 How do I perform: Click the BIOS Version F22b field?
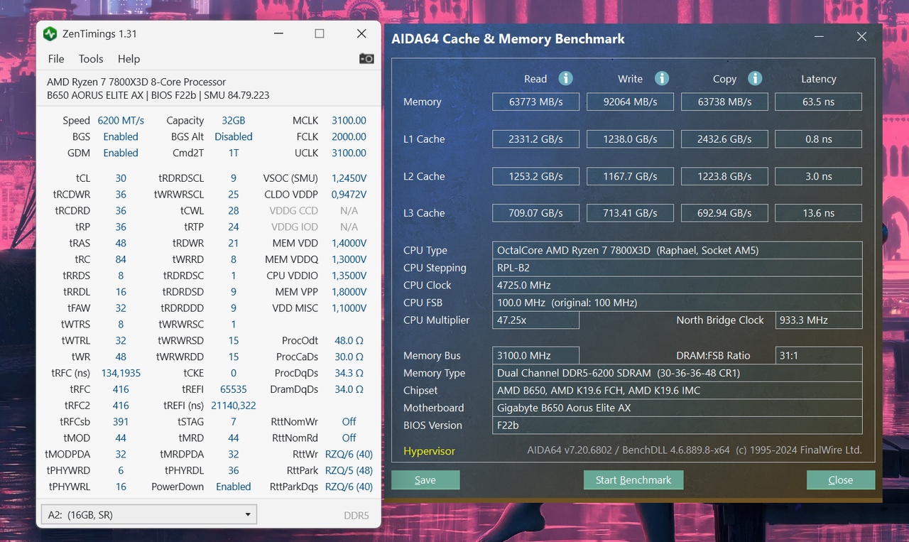tap(677, 426)
